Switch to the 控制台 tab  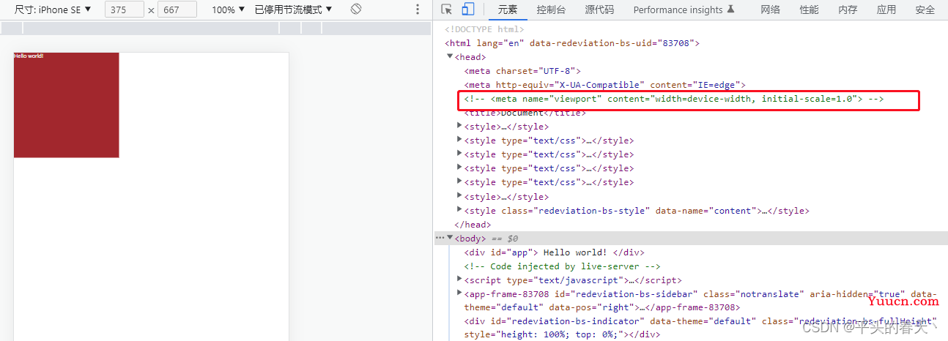click(x=551, y=10)
